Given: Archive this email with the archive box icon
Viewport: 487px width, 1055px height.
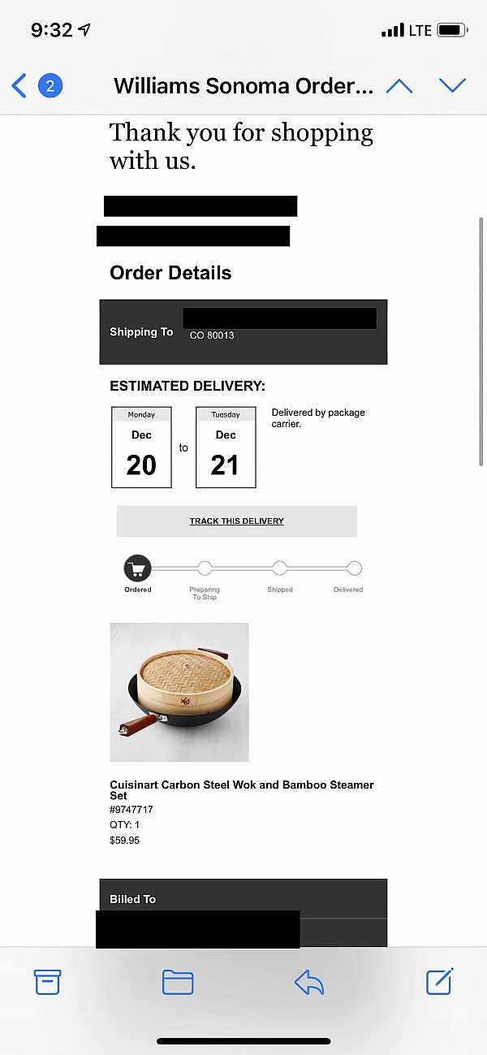Looking at the screenshot, I should pos(47,982).
